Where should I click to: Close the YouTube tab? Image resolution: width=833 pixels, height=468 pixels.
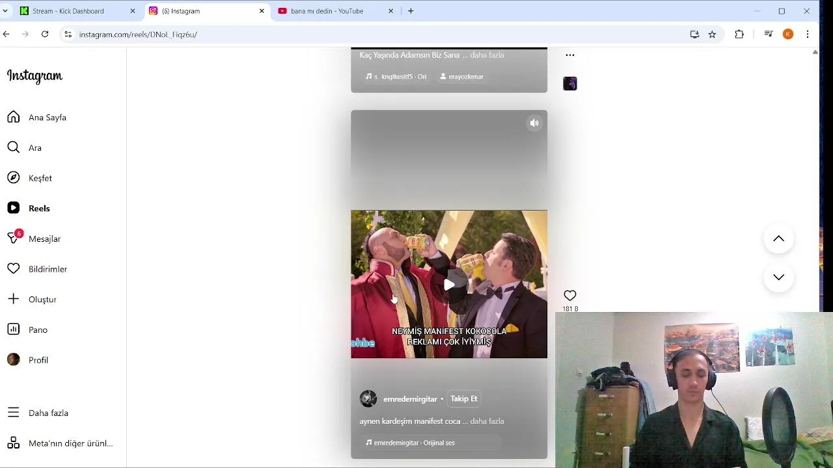click(x=390, y=11)
